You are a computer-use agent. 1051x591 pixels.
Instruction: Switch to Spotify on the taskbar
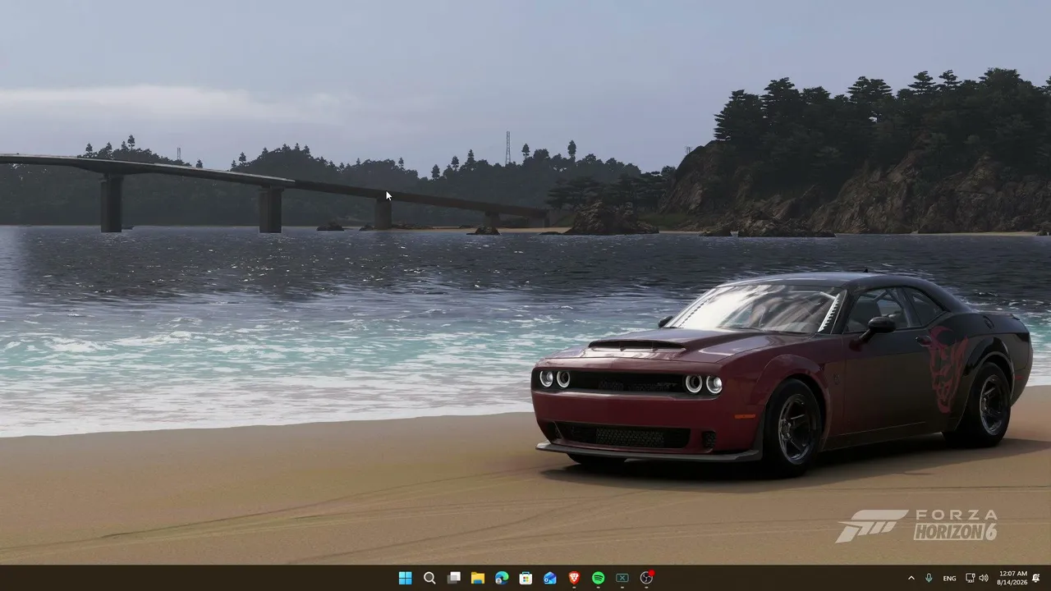(598, 578)
